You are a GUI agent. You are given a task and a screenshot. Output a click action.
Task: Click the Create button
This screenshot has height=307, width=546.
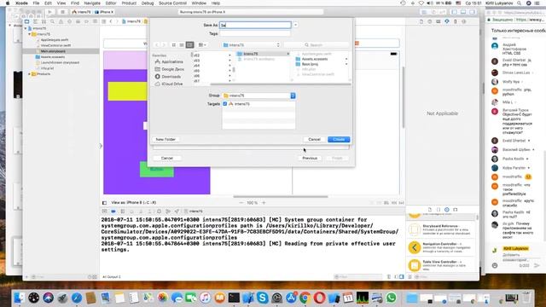point(339,139)
